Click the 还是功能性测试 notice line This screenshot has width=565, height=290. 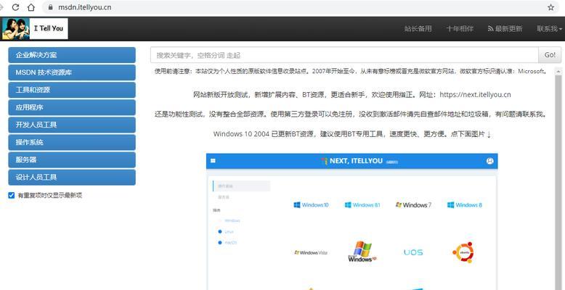click(x=351, y=115)
